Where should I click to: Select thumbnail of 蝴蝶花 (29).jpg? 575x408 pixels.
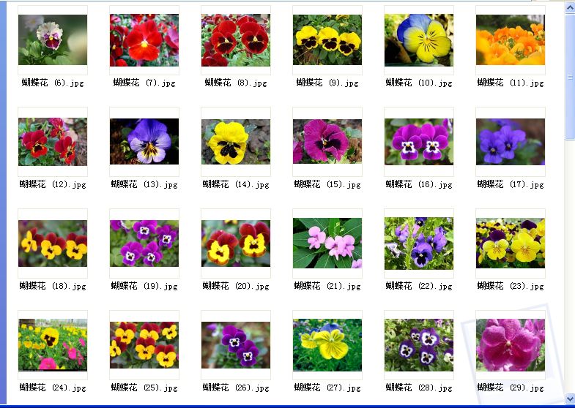(511, 345)
